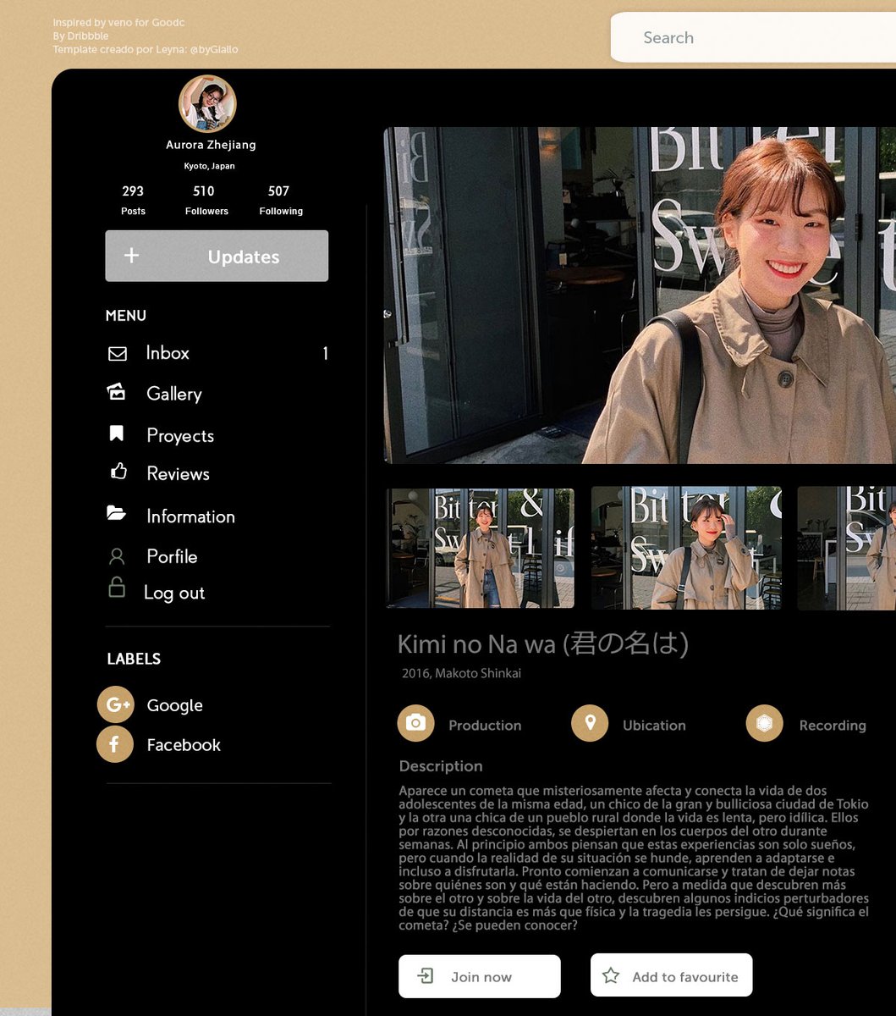Click the Proyects bookmark icon
Image resolution: width=896 pixels, height=1016 pixels.
click(x=117, y=433)
